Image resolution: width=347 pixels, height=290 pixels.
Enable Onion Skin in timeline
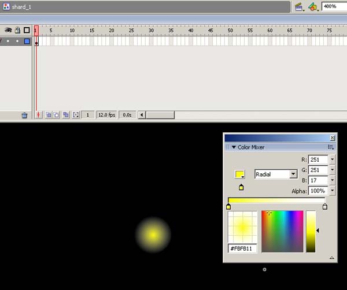pyautogui.click(x=49, y=115)
